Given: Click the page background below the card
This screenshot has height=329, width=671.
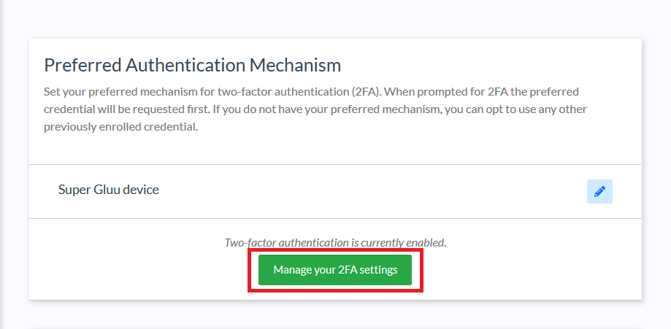Looking at the screenshot, I should (335, 315).
